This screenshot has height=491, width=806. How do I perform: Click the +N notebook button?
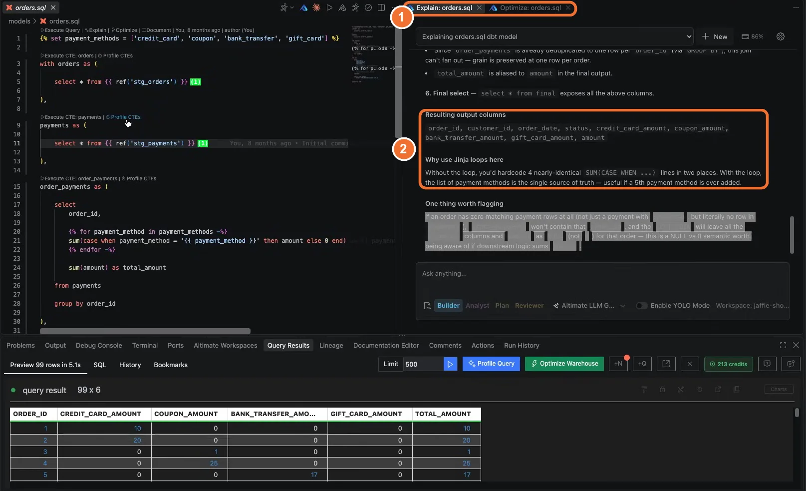pos(618,364)
